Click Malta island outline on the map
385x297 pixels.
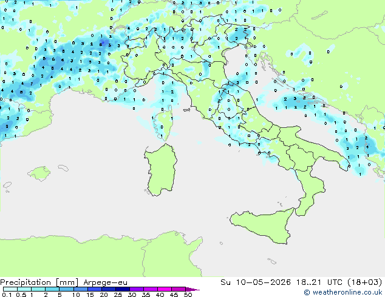272,261
